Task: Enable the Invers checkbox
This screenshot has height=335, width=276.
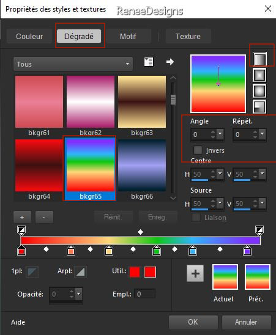Action: pyautogui.click(x=198, y=150)
